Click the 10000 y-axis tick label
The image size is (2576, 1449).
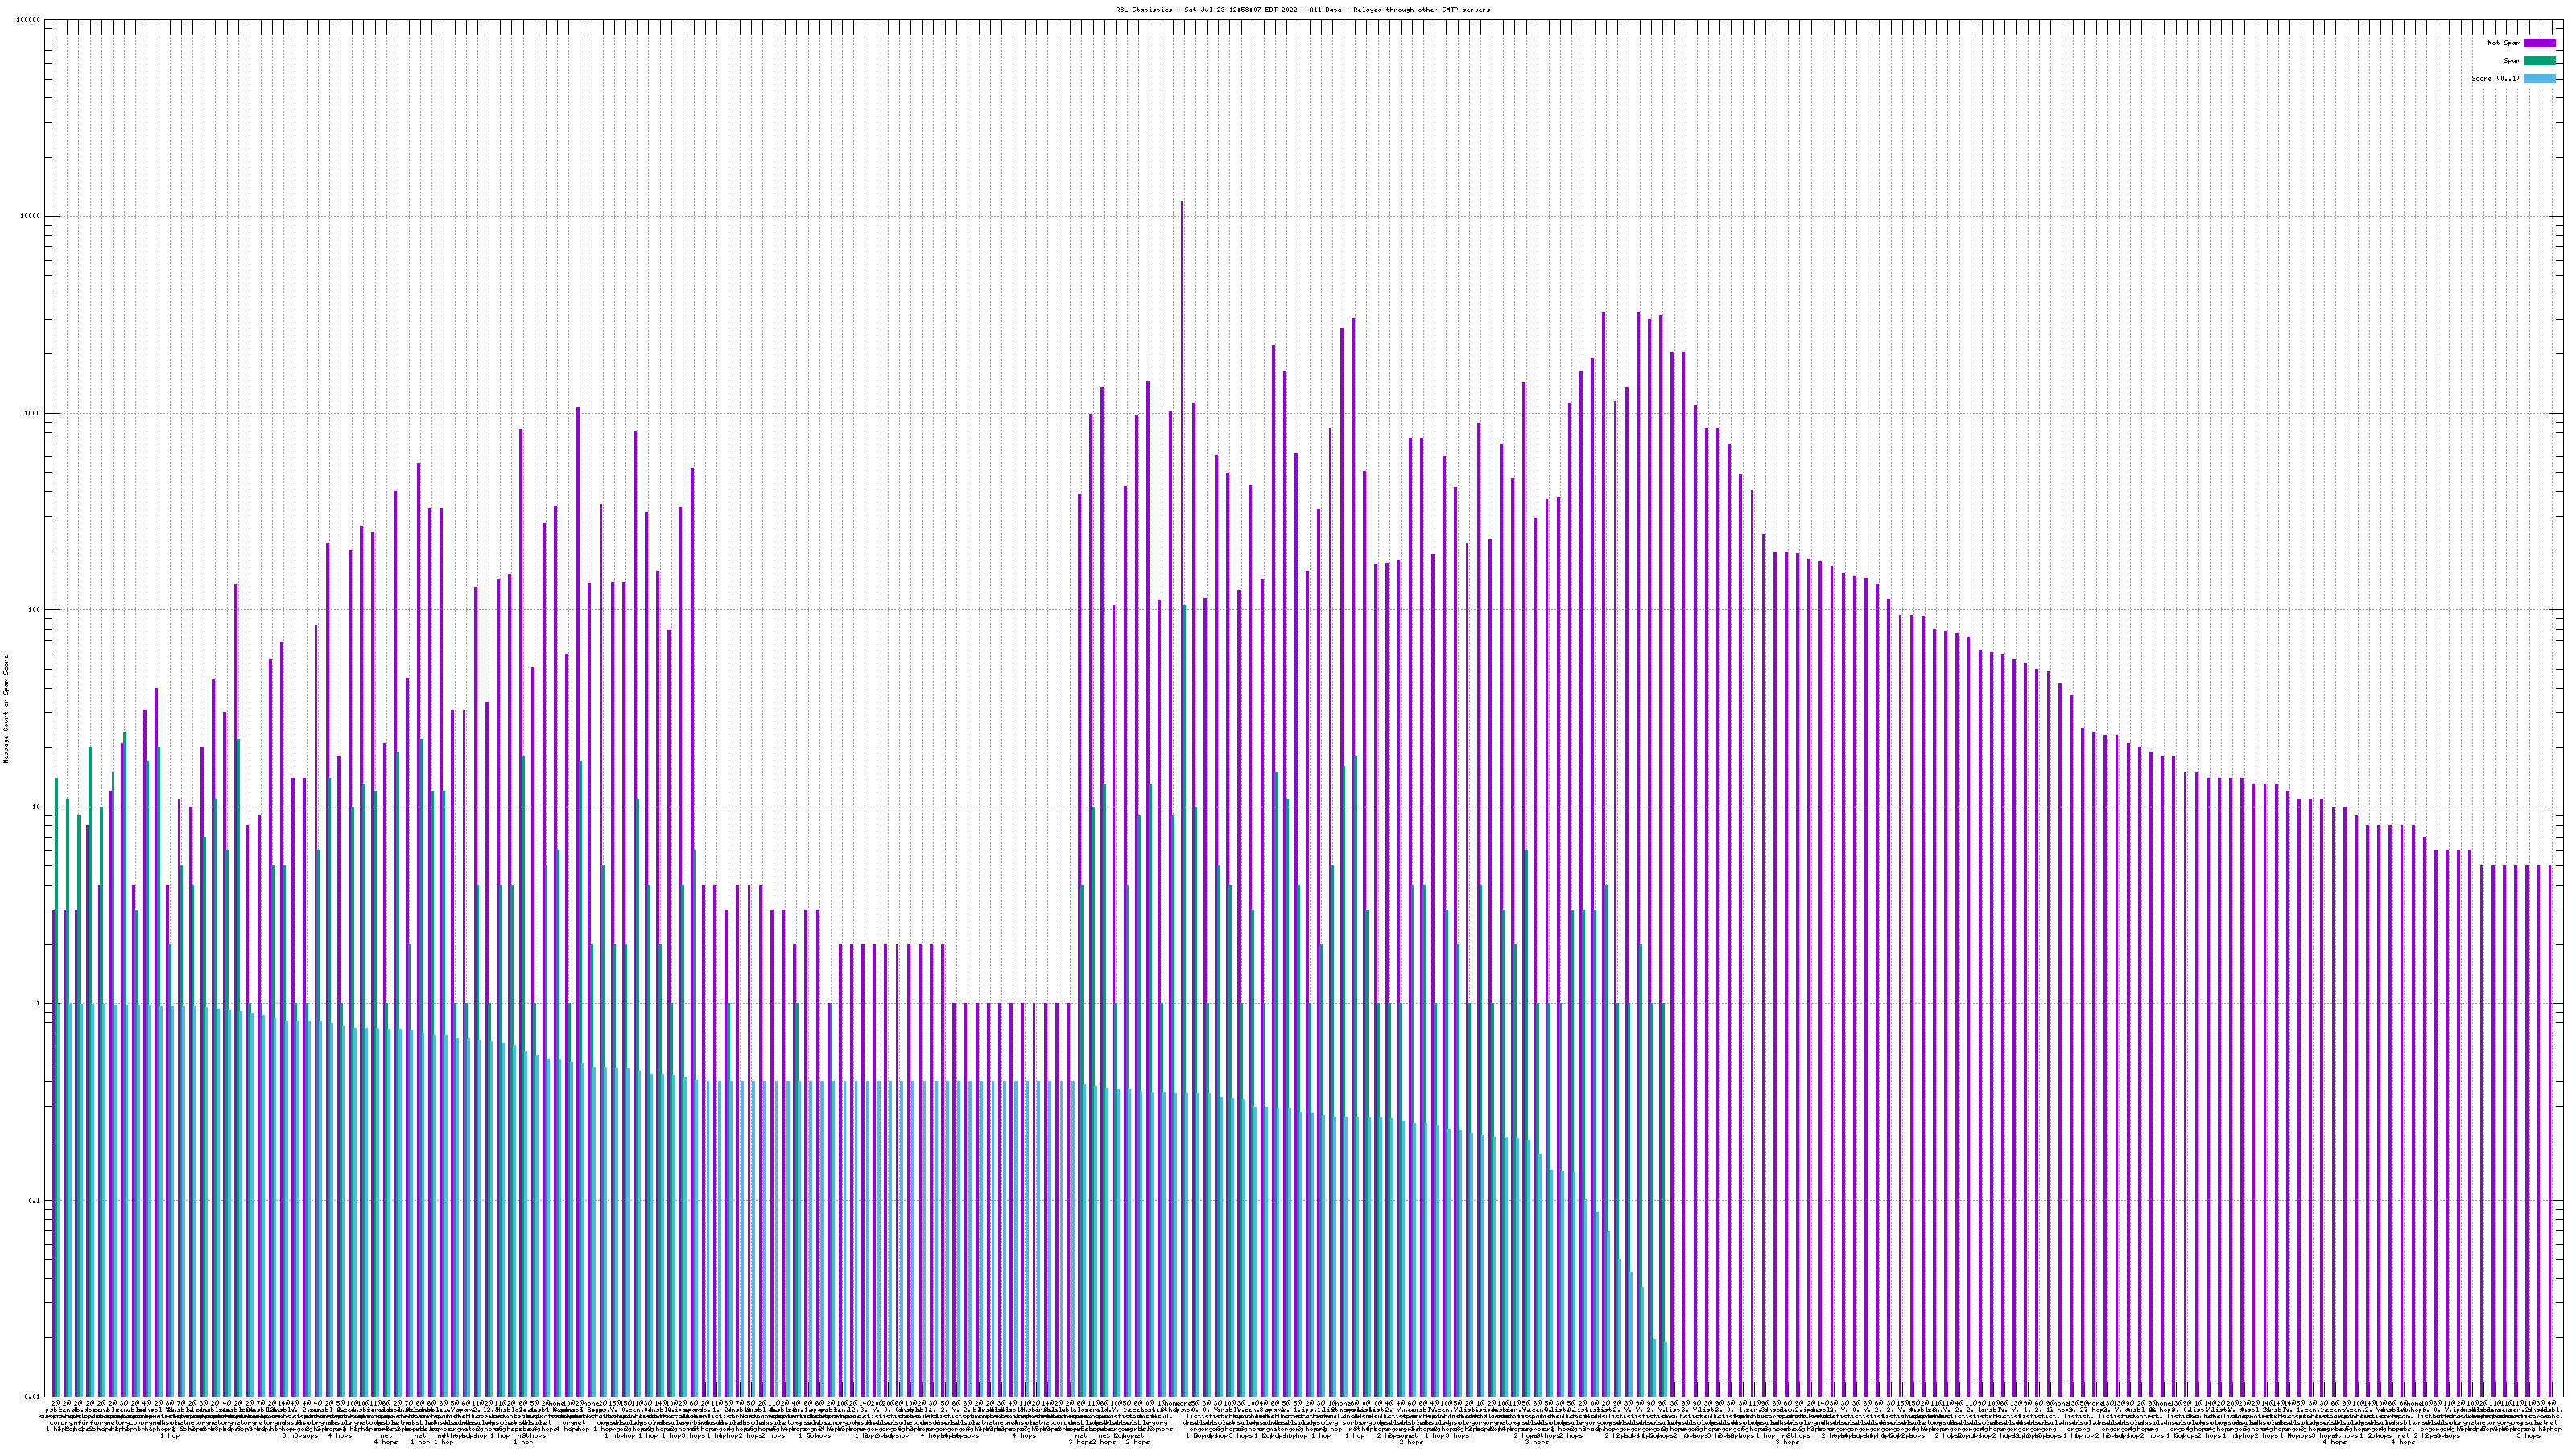pos(31,216)
